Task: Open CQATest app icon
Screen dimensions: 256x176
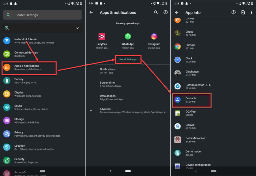Action: [x=177, y=113]
